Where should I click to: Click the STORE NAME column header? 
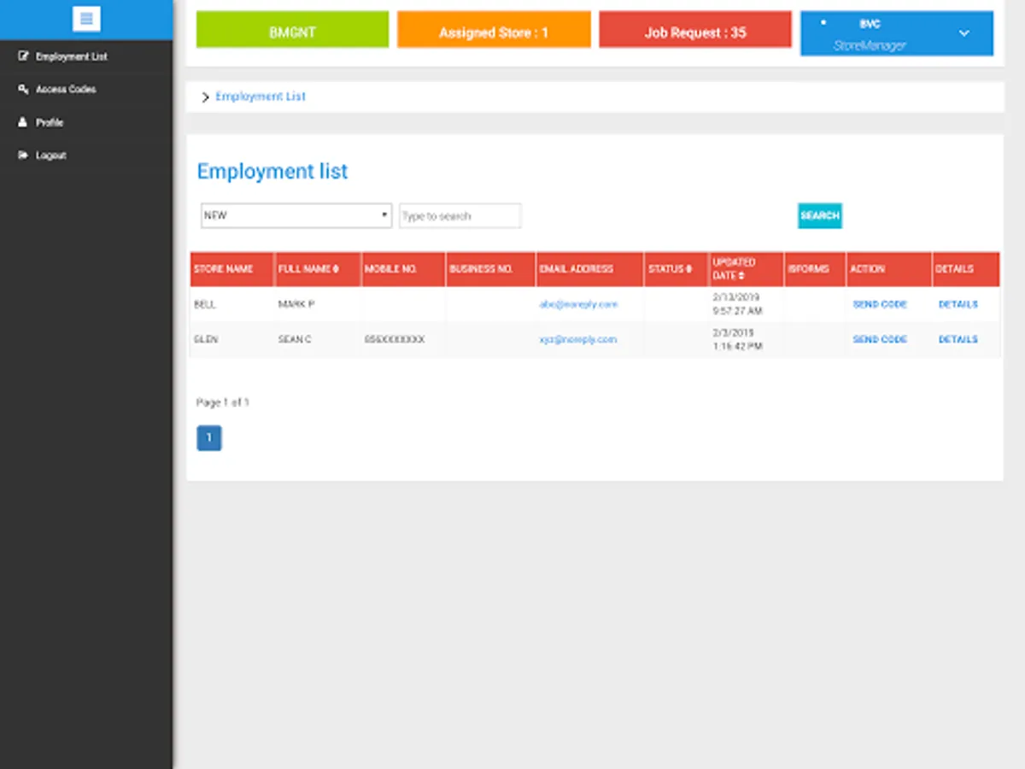[231, 269]
